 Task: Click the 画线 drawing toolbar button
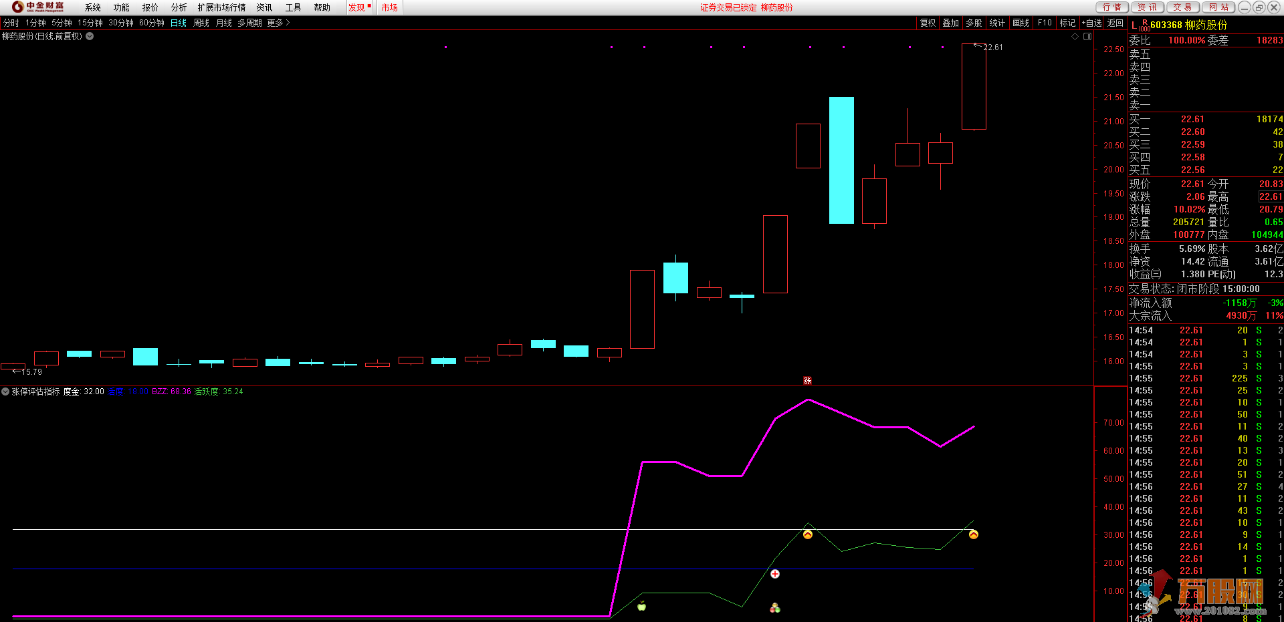click(x=1021, y=23)
